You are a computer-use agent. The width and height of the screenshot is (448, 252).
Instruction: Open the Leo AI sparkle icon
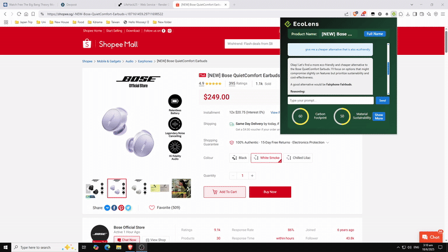(429, 14)
